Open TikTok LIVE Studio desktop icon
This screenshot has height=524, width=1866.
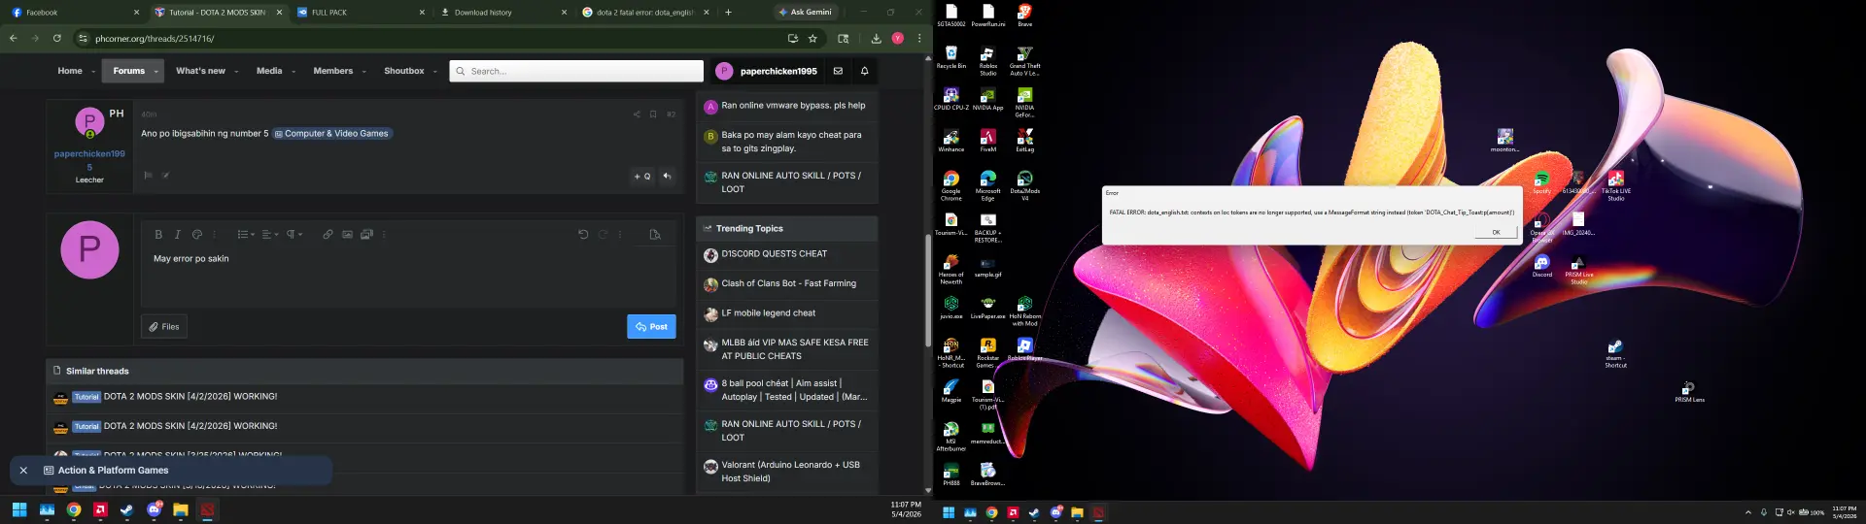pos(1615,185)
